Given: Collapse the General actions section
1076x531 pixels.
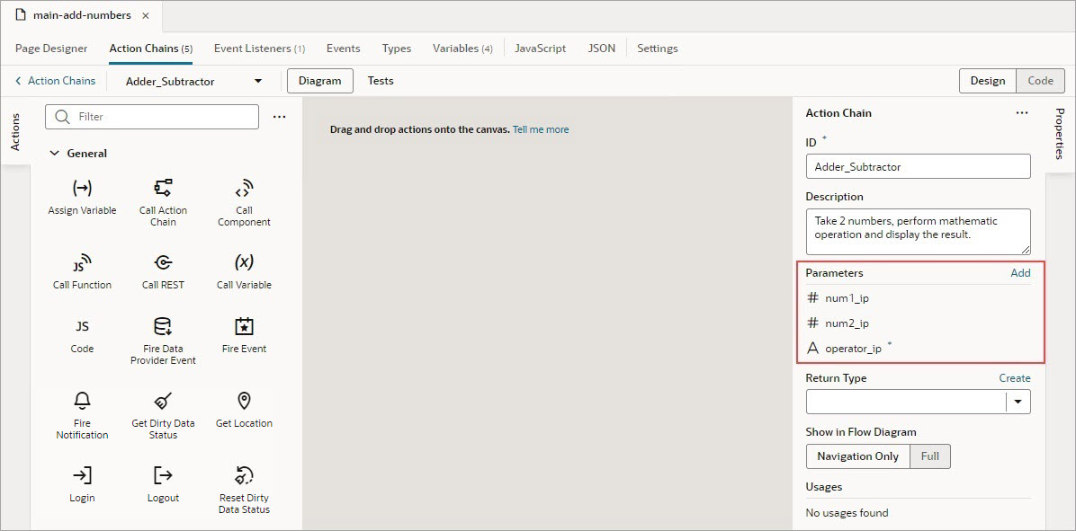Looking at the screenshot, I should tap(55, 154).
